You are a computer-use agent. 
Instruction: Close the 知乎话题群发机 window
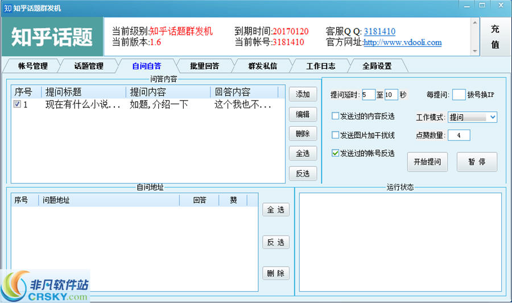coord(501,6)
